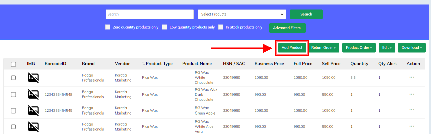Open Advanced Filters
The width and height of the screenshot is (431, 134).
pyautogui.click(x=287, y=28)
